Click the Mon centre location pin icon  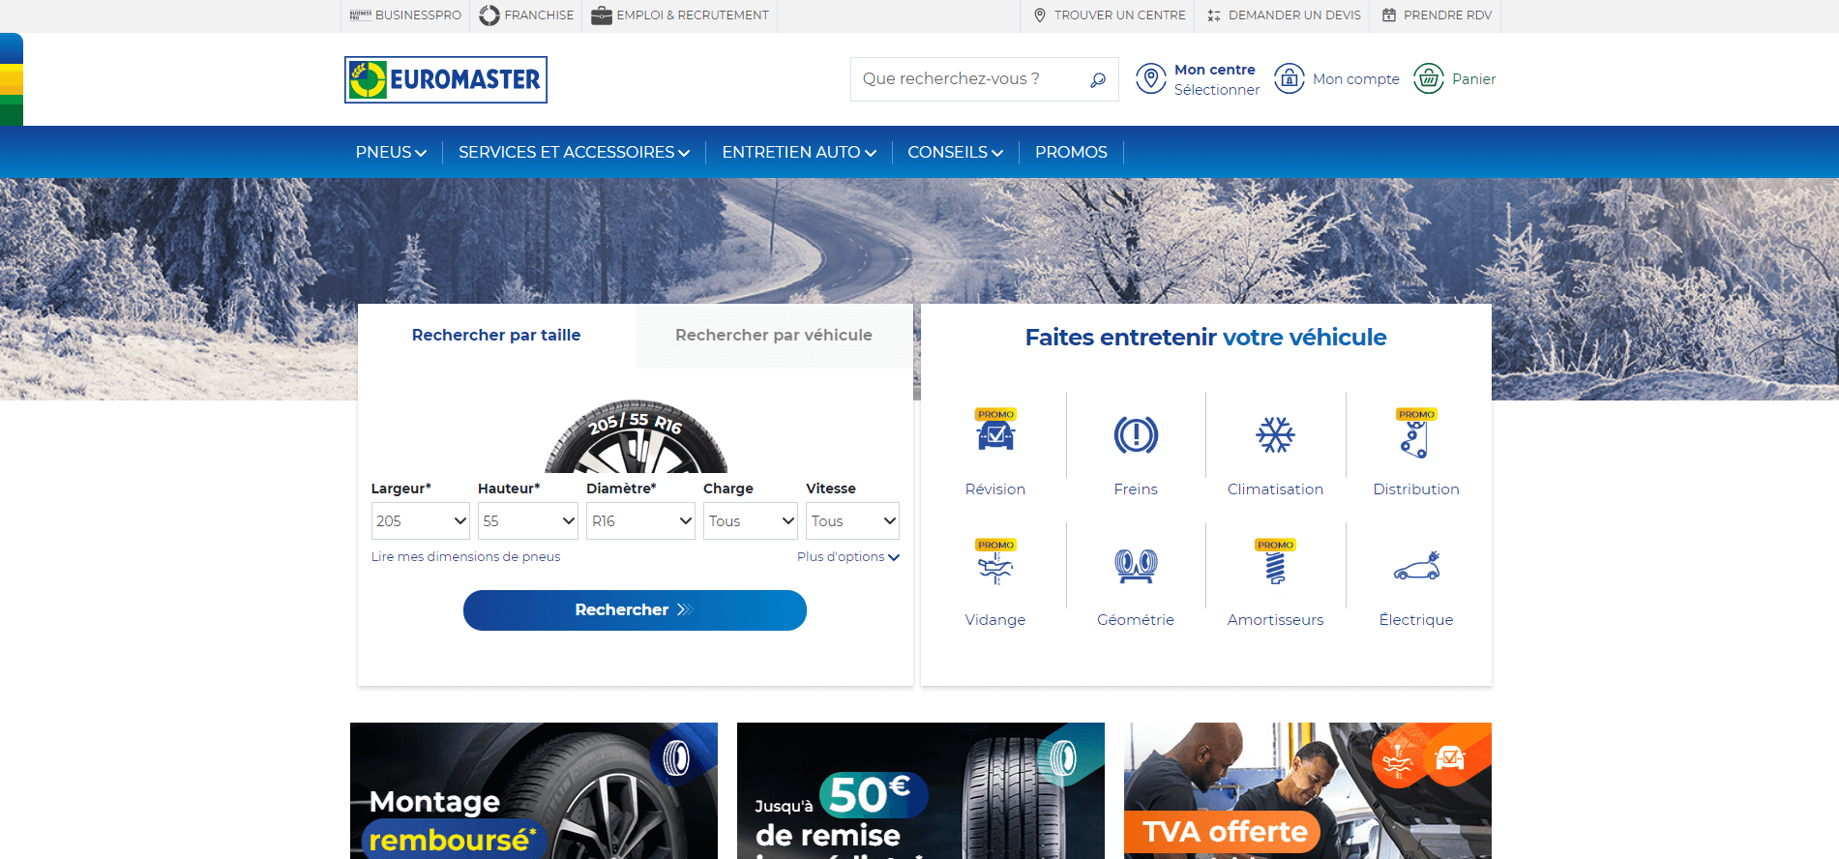[1151, 78]
